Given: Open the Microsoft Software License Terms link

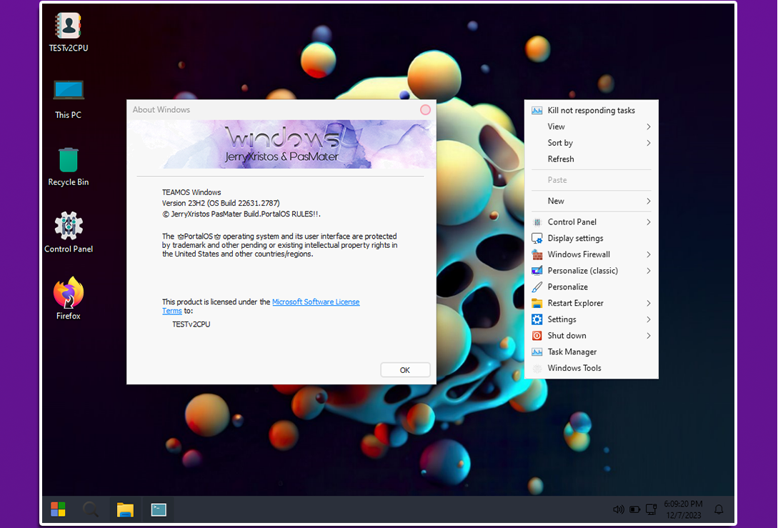Looking at the screenshot, I should (x=315, y=302).
